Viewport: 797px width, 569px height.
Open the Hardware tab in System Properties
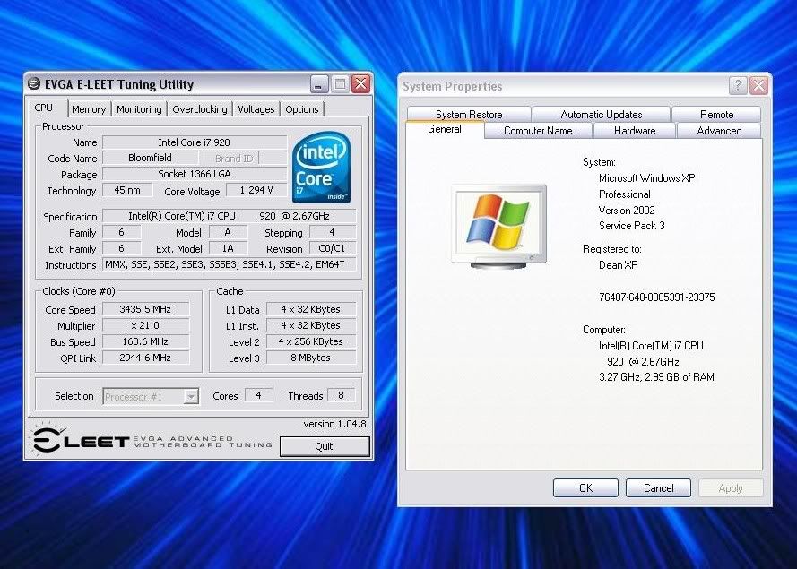[633, 130]
